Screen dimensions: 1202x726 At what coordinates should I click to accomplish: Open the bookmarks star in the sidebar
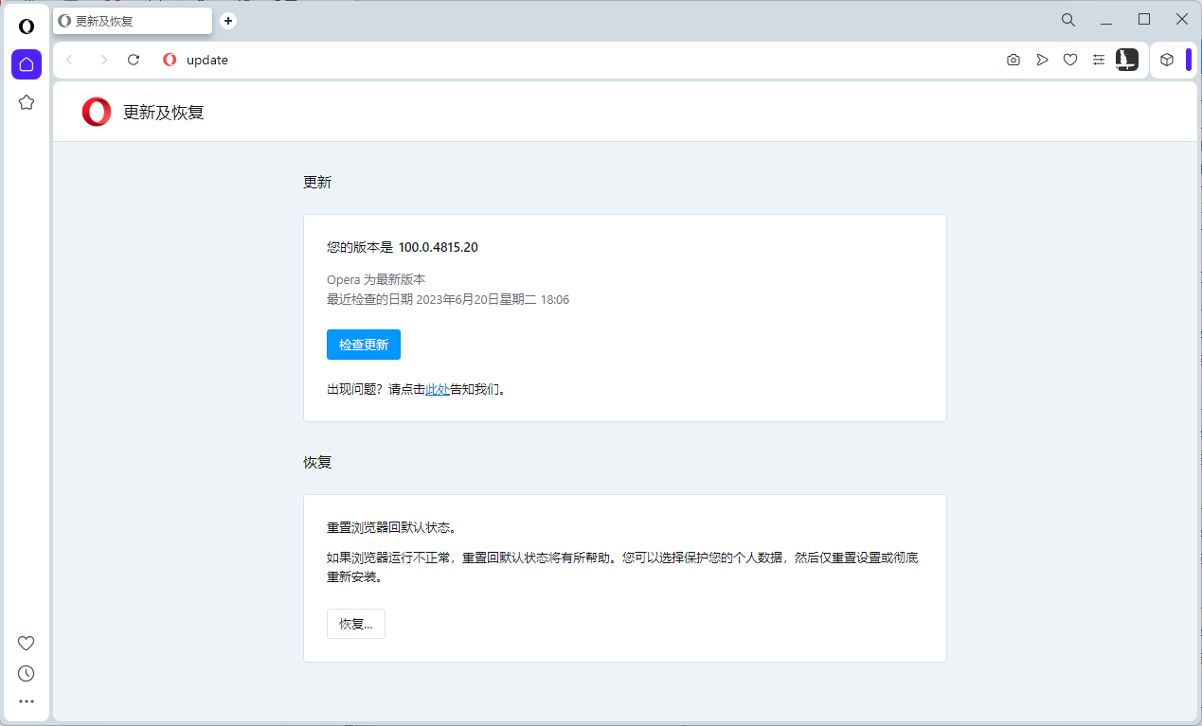coord(27,102)
